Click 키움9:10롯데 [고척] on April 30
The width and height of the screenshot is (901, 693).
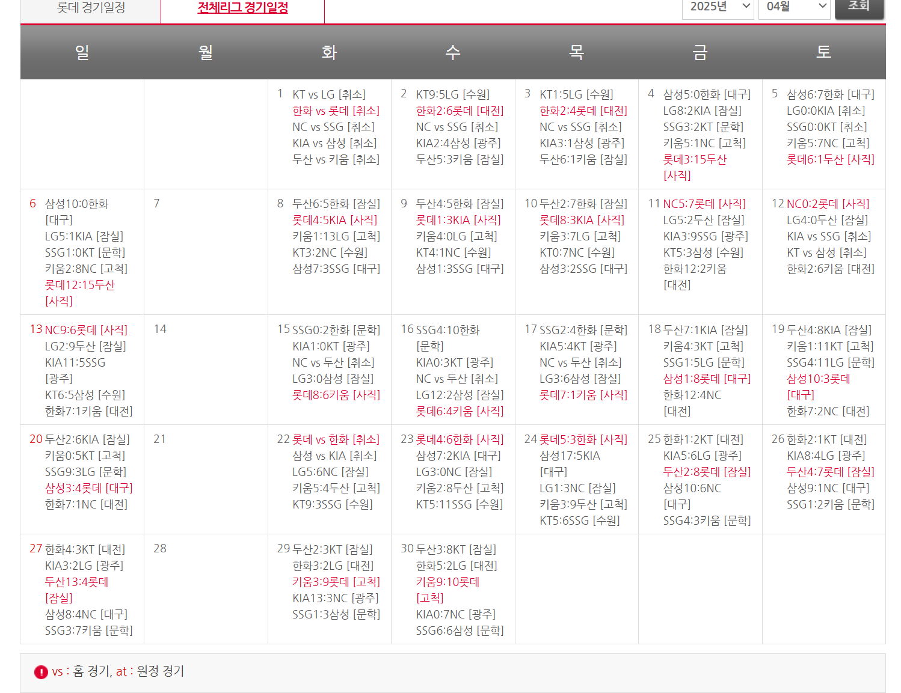[448, 590]
